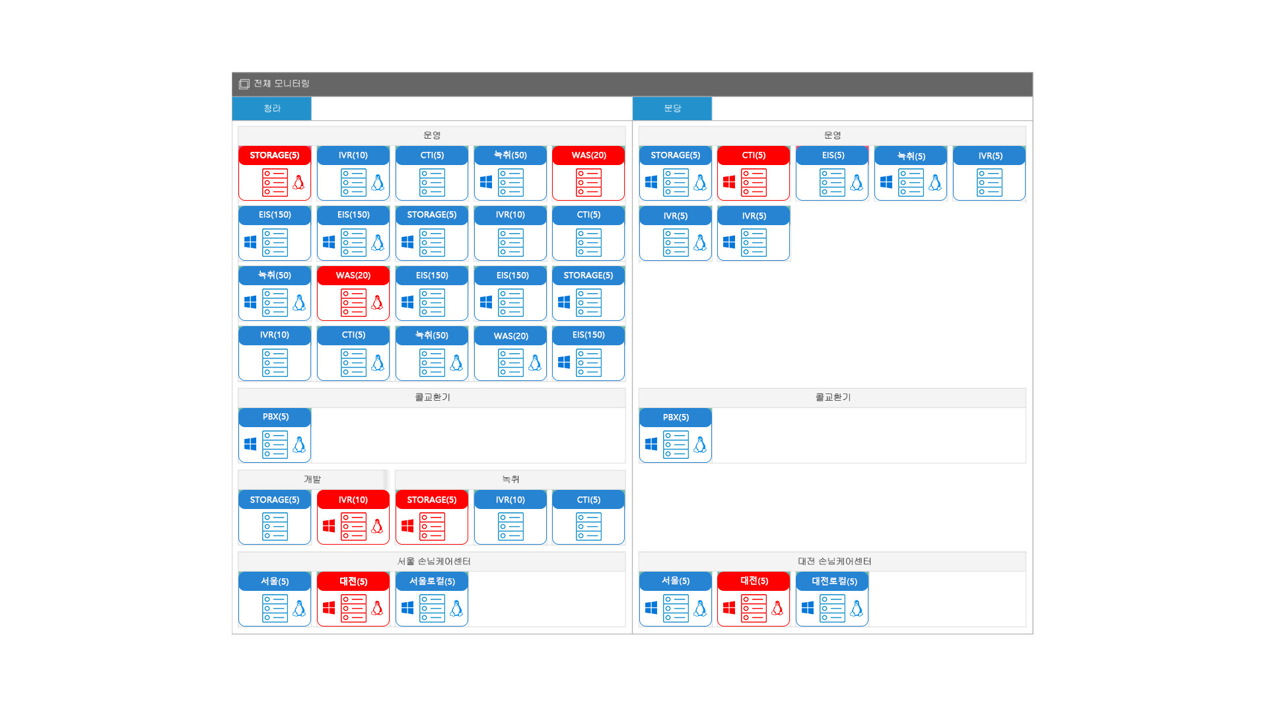Click the 대전 손님케어센터 section header
Viewport: 1268px width, 713px height.
pos(833,561)
